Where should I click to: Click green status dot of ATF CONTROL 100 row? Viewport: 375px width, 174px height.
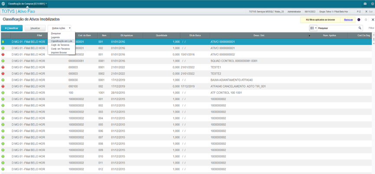3,92
